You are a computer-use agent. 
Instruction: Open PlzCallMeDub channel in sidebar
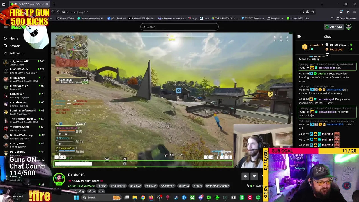coord(24,71)
